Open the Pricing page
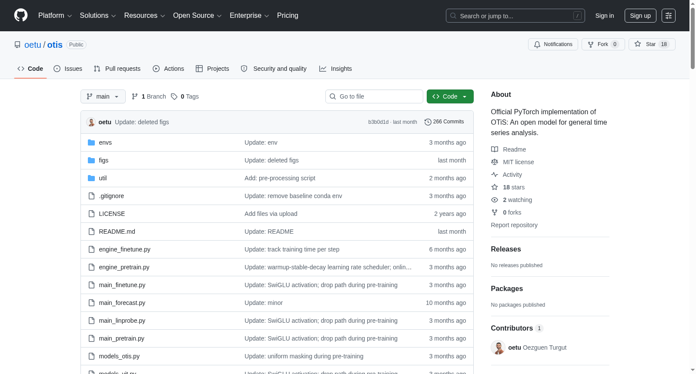 (x=288, y=16)
